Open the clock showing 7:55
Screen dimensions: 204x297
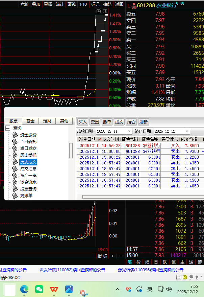point(187,289)
